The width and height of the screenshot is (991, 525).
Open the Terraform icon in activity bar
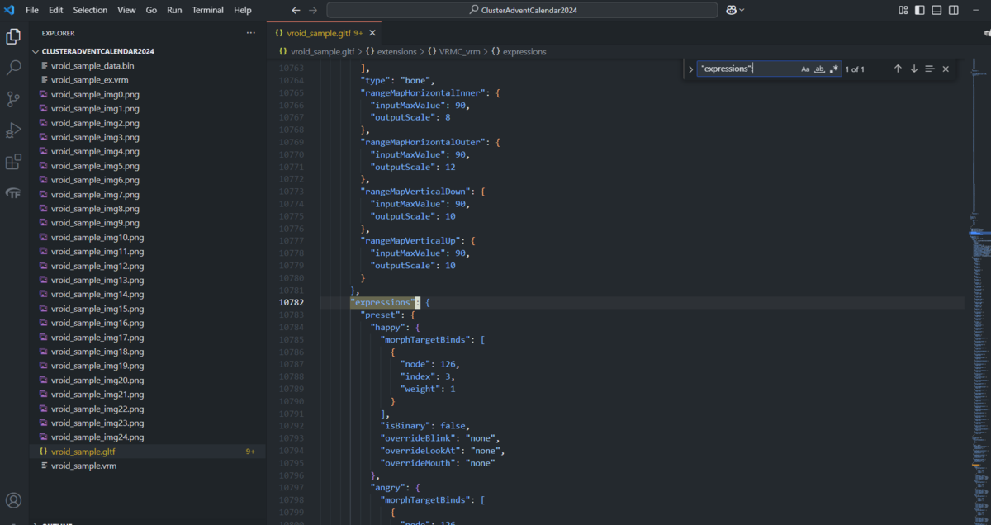coord(13,193)
